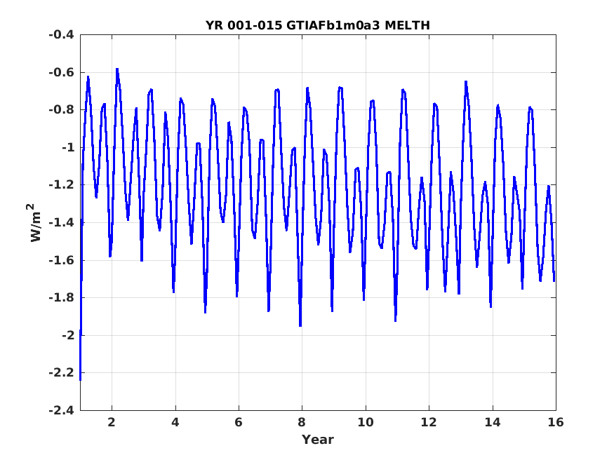The image size is (614, 460).
Task: Click x-axis tick label 8
Action: [x=302, y=422]
